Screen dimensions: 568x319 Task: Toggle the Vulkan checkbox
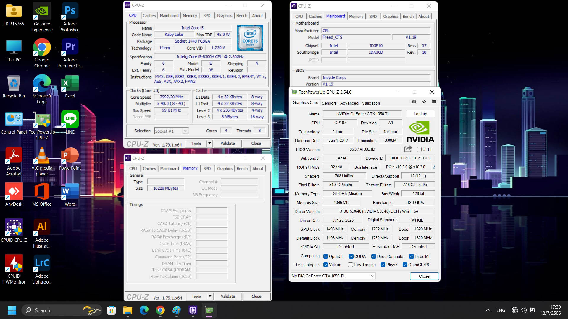tap(326, 265)
